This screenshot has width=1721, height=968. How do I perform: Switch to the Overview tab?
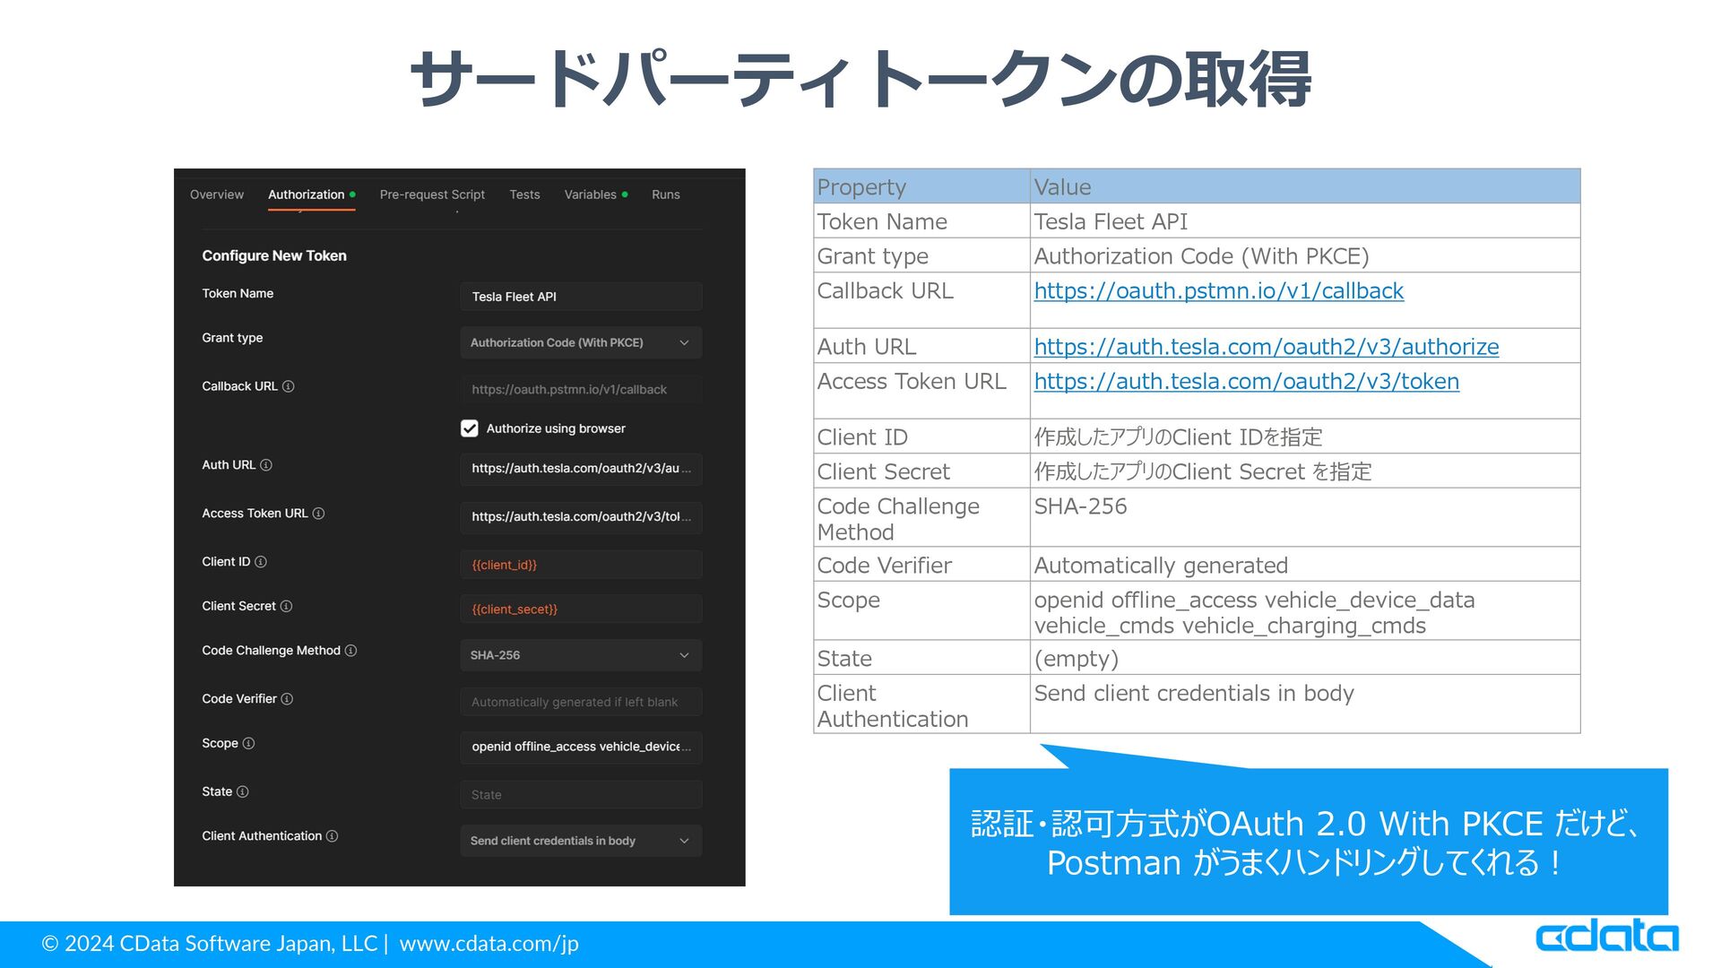pyautogui.click(x=217, y=194)
